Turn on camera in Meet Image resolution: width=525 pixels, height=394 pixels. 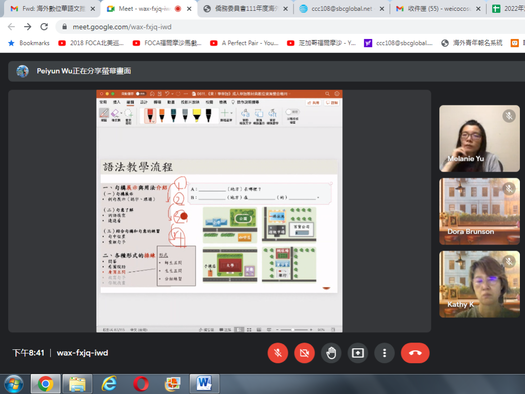coord(304,353)
